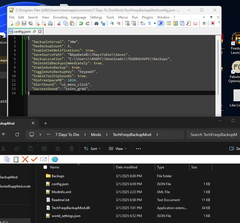Open the Encoding menu
This screenshot has width=240, height=223.
60,17
